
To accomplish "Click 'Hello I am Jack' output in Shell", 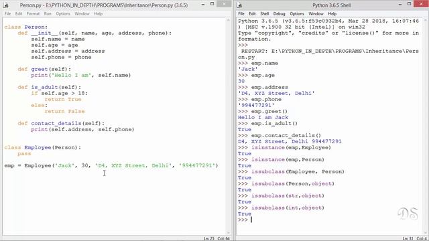I will [263, 117].
